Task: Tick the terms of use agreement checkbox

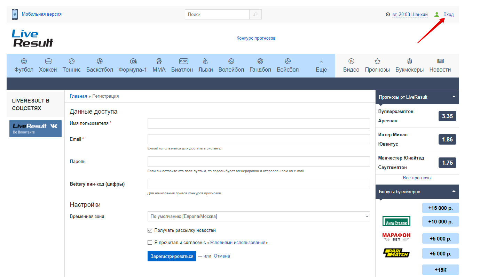Action: point(150,243)
